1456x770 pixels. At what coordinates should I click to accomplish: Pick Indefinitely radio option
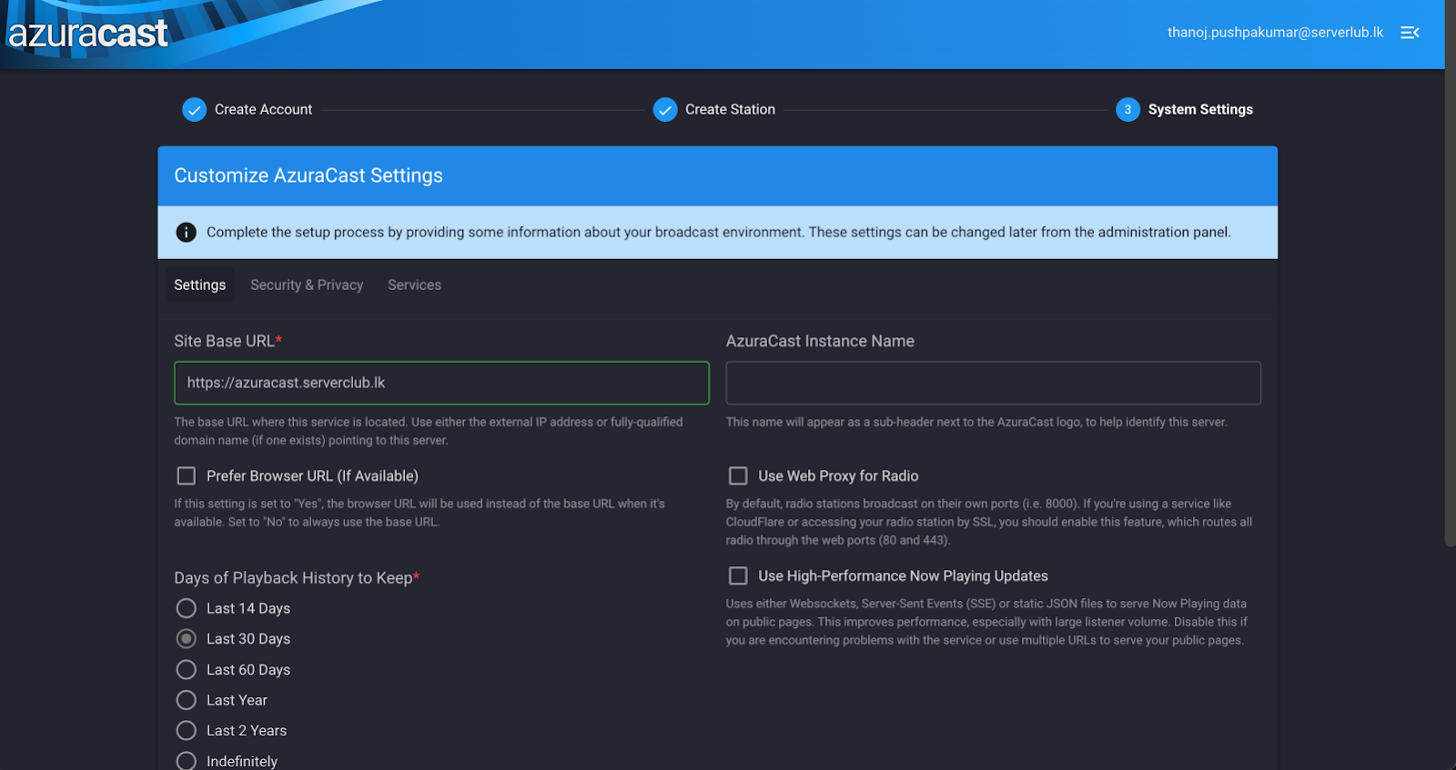coord(186,761)
